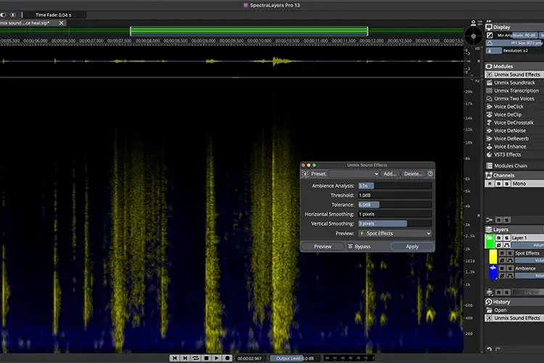
Task: Open the Preset dropdown in the dialog
Action: click(x=353, y=174)
